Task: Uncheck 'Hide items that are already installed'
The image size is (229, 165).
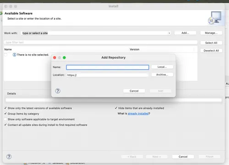Action: [x=116, y=108]
